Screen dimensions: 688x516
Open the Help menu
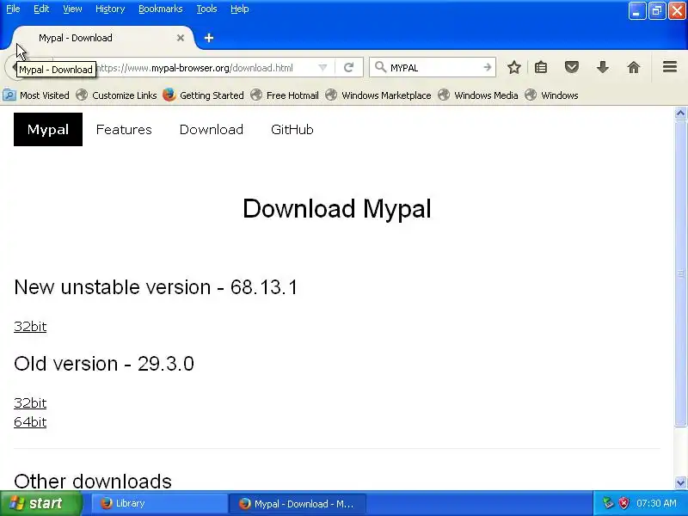pos(240,9)
